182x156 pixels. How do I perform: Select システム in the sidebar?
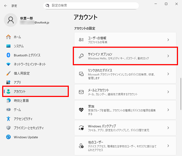pyautogui.click(x=35, y=46)
